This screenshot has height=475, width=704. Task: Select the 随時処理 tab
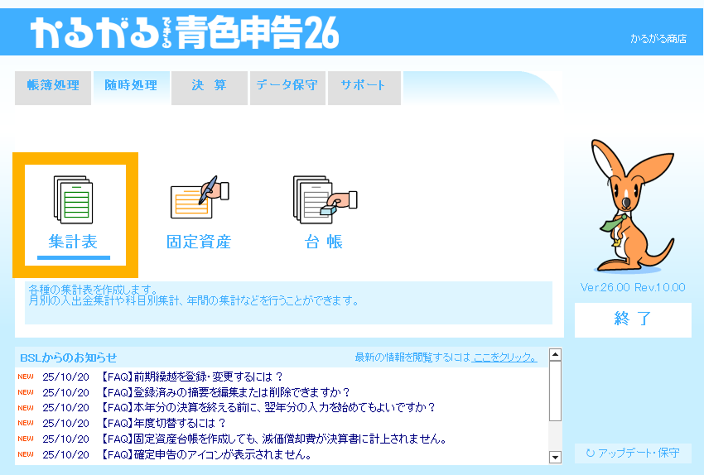(x=131, y=86)
